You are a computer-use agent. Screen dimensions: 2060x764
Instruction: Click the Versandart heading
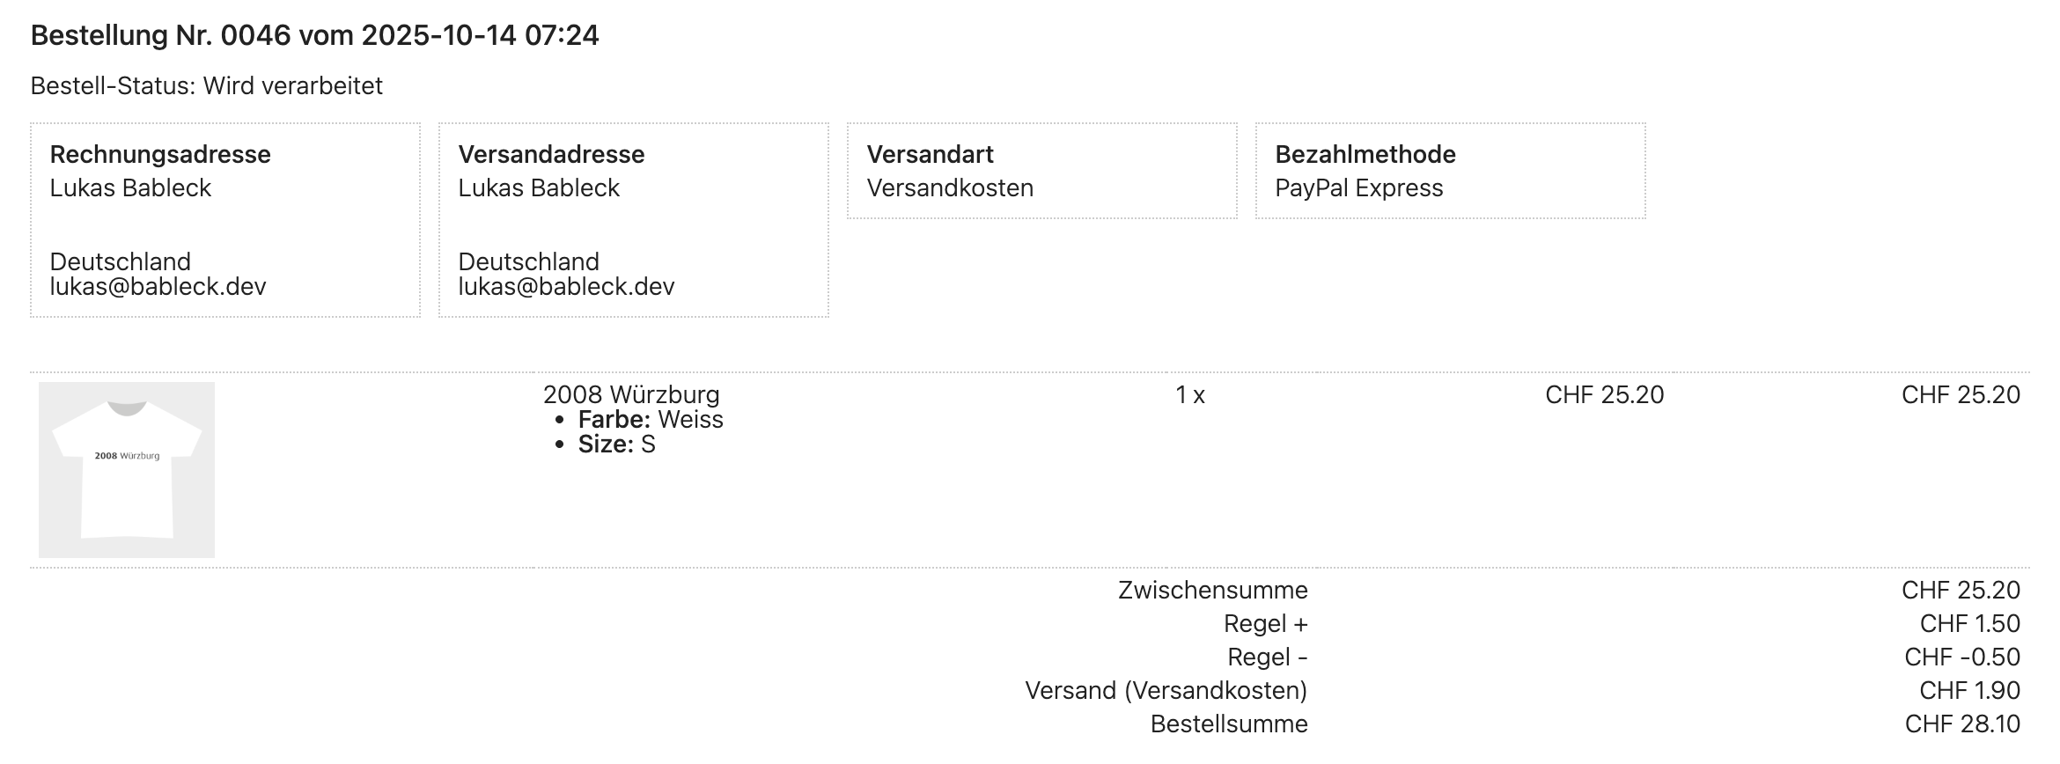930,155
